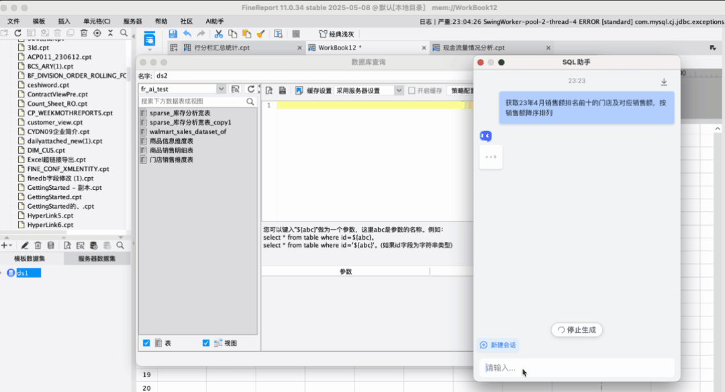Download SQL assistant chat history
The width and height of the screenshot is (725, 392).
pyautogui.click(x=664, y=82)
